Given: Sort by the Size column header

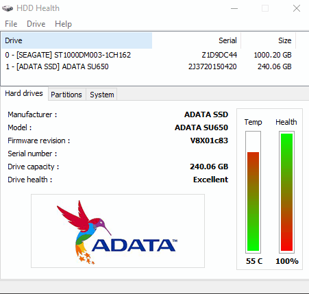Looking at the screenshot, I should (269, 40).
